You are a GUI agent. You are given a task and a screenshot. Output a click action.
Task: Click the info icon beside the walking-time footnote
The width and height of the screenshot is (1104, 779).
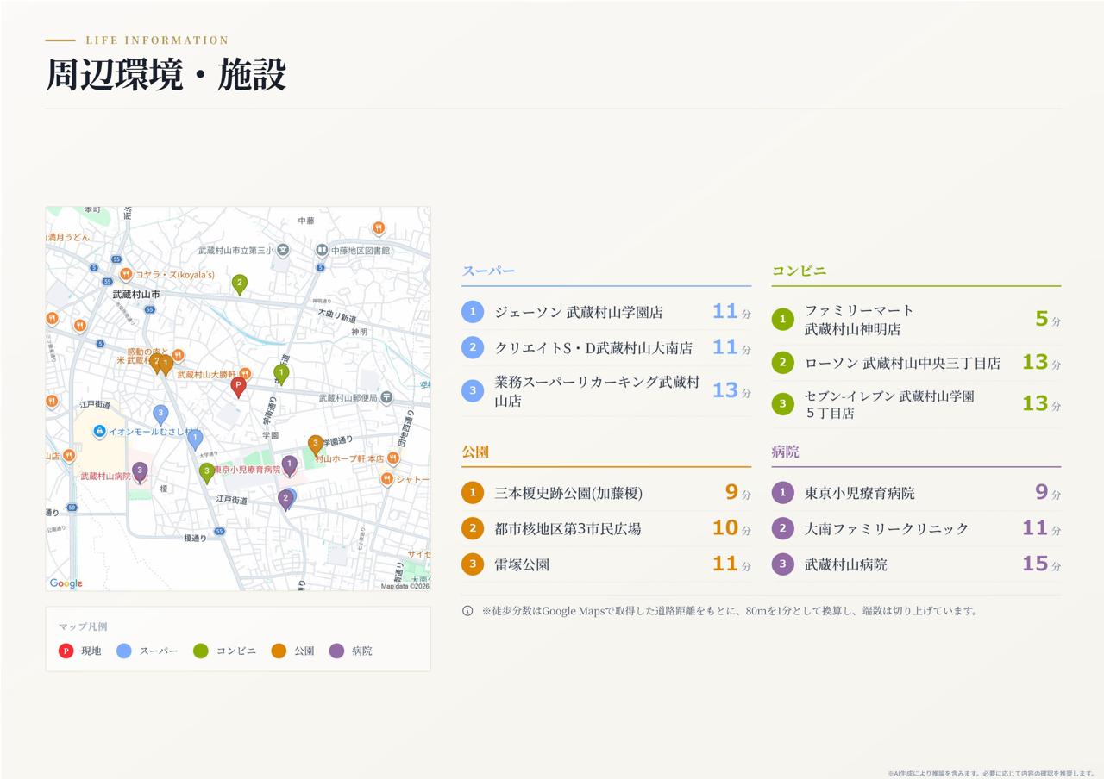(467, 611)
